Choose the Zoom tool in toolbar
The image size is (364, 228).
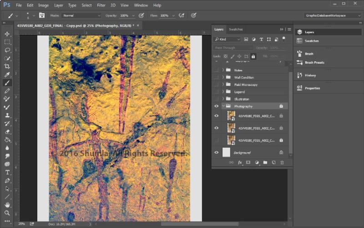point(7,213)
